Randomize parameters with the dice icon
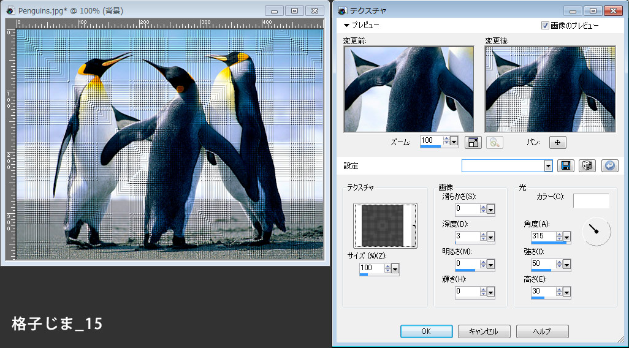This screenshot has width=629, height=348. (587, 166)
